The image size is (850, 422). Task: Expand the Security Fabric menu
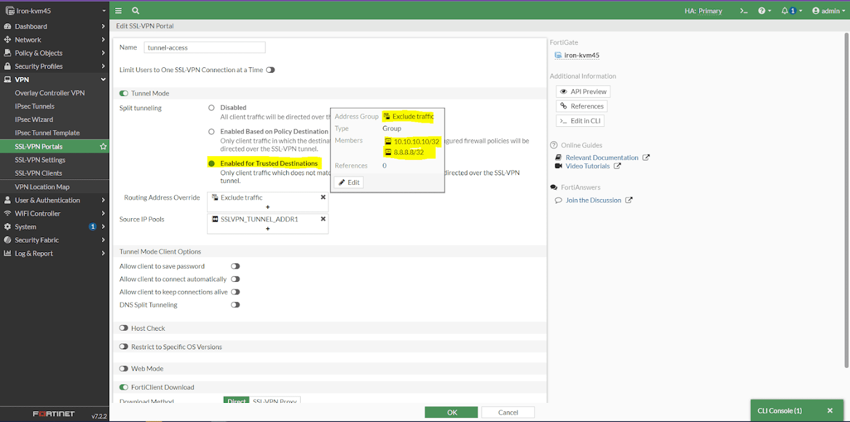(x=55, y=240)
